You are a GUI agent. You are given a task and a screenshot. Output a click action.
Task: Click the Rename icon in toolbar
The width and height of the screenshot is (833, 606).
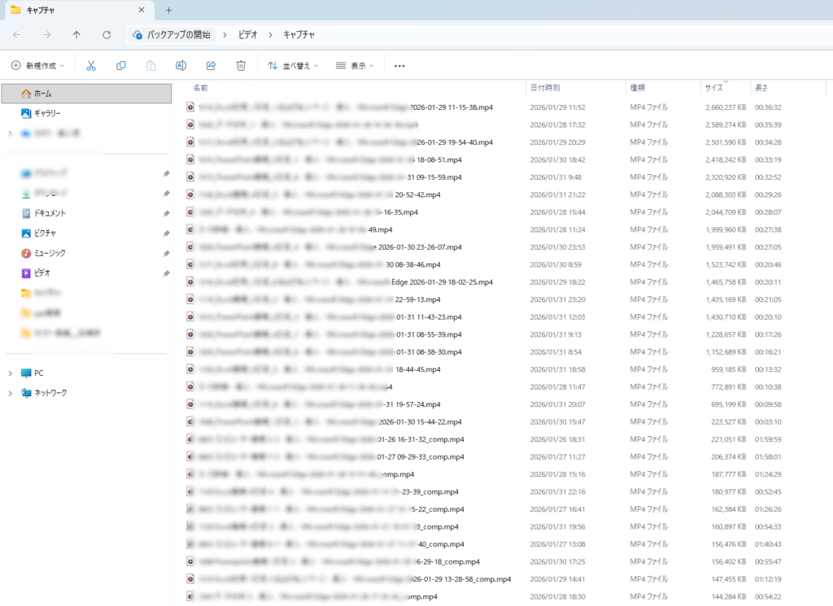(x=181, y=66)
